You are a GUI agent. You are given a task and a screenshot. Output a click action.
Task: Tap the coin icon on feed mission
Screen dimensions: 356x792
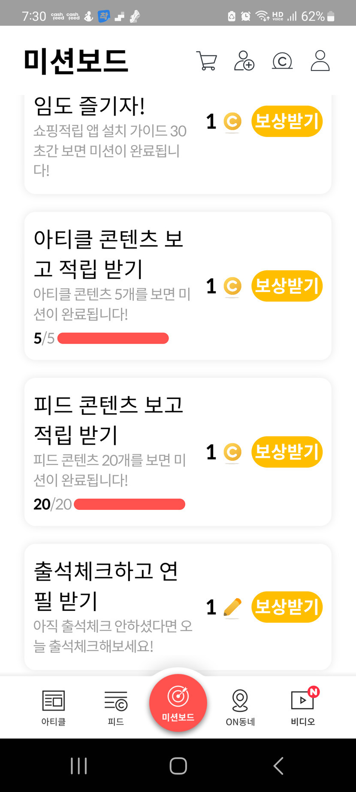coord(232,452)
